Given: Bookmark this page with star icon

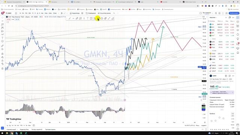Looking at the screenshot, I should 198,6.
